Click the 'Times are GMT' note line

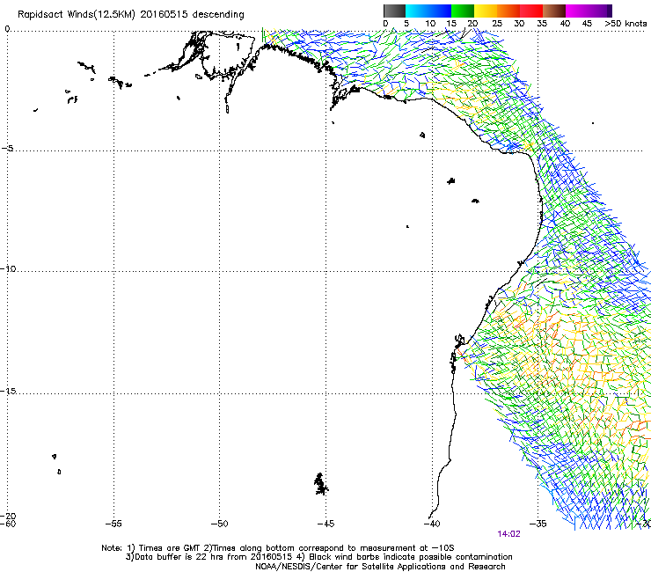(278, 548)
